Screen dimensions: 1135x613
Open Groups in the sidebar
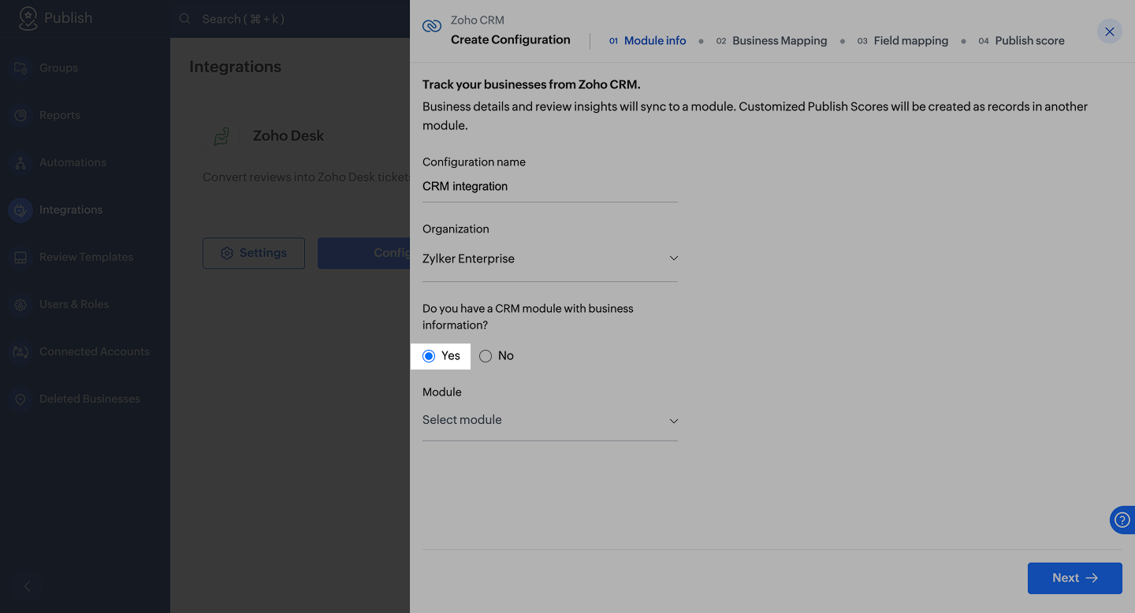point(58,68)
